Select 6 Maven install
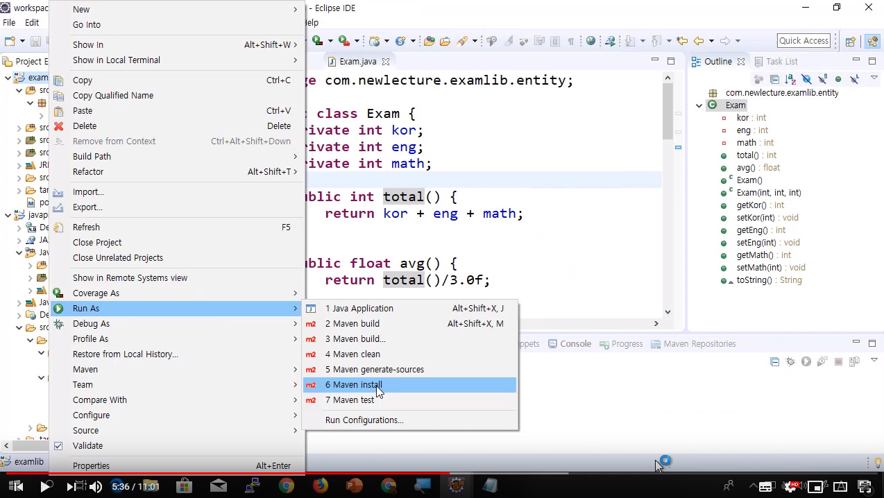The width and height of the screenshot is (884, 498). pyautogui.click(x=409, y=385)
